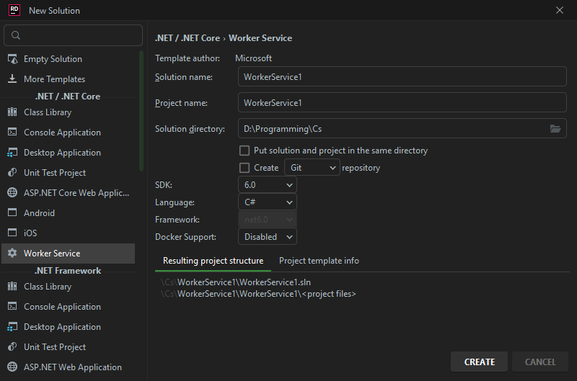Select ASP.NET Core Web Application template
The height and width of the screenshot is (381, 577).
(x=69, y=192)
